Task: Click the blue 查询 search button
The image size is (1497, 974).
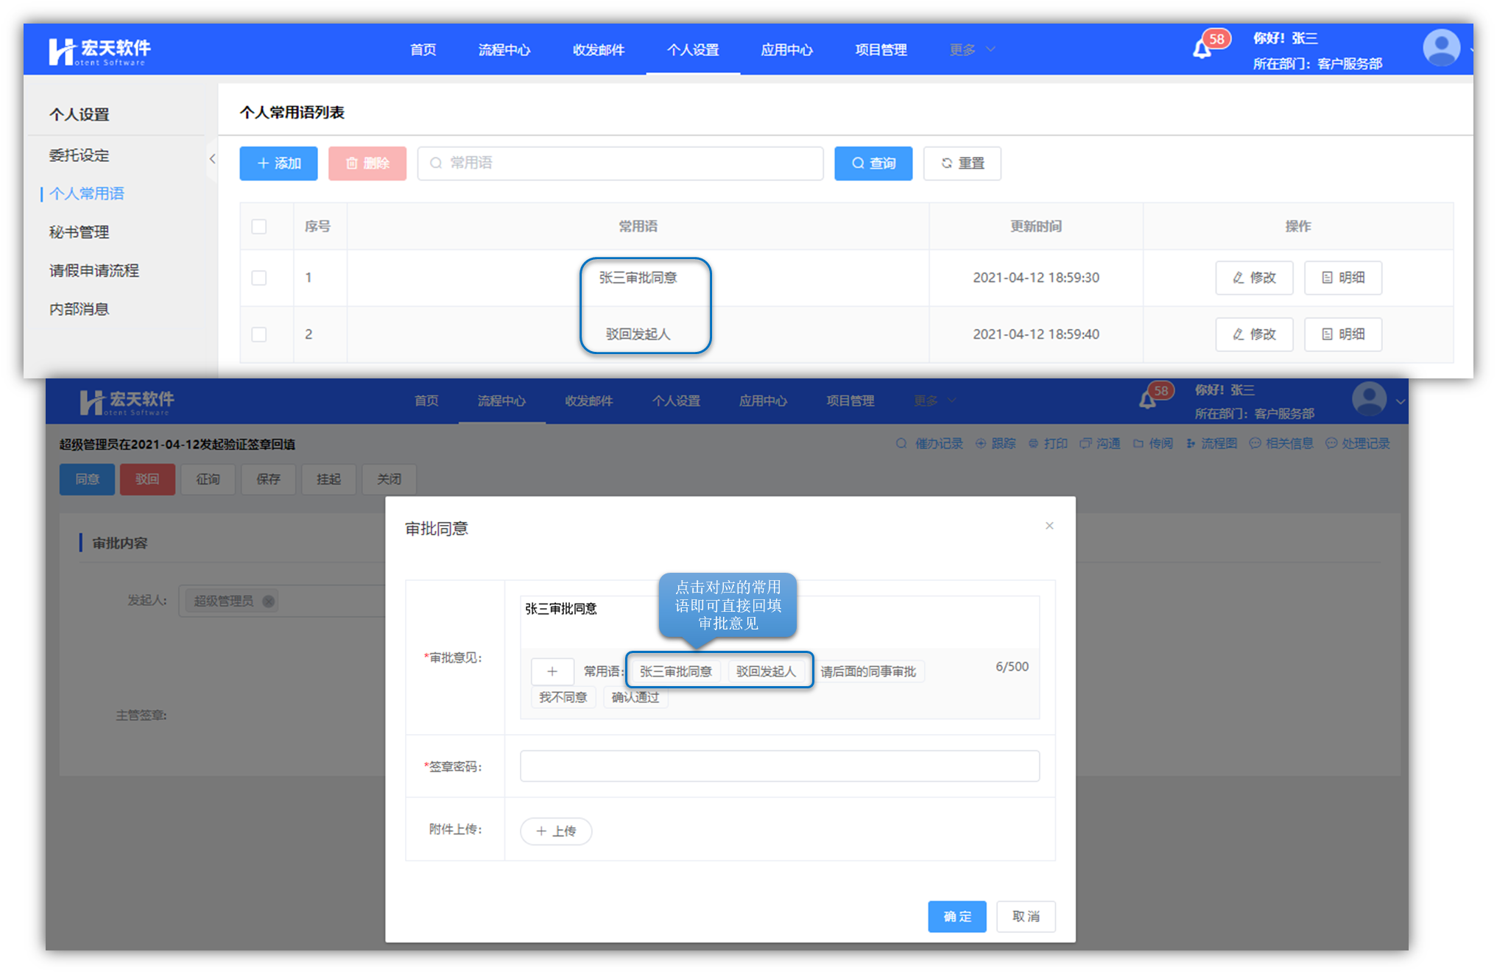Action: (x=873, y=163)
